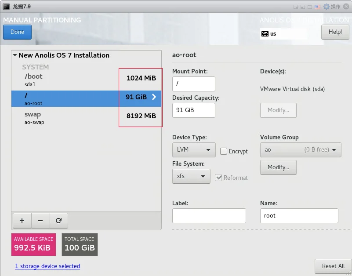Open the Volume Group ao dropdown
Image resolution: width=352 pixels, height=276 pixels.
click(x=301, y=149)
